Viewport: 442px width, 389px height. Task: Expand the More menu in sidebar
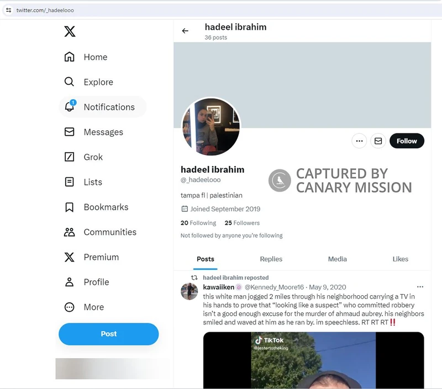pyautogui.click(x=70, y=307)
